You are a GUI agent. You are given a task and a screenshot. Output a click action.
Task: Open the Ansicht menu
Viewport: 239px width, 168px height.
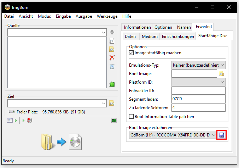tap(26, 16)
